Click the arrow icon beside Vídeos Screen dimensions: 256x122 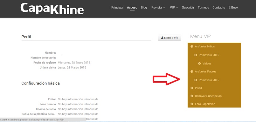[199, 64]
